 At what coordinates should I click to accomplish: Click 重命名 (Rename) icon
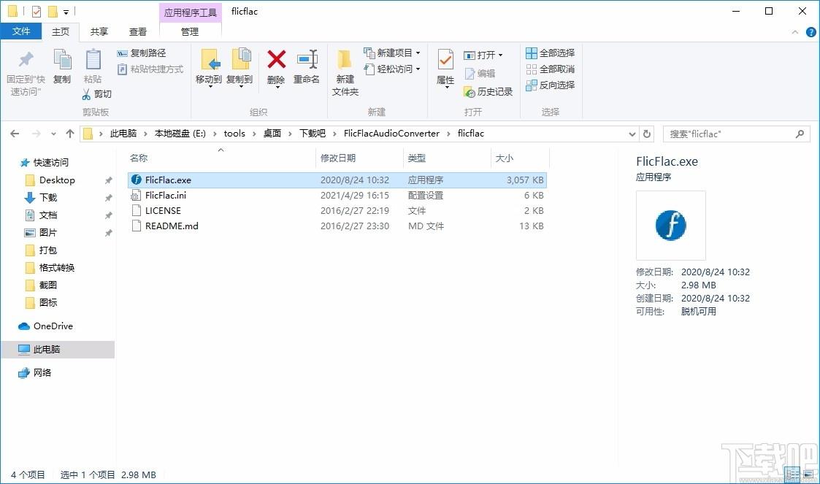(307, 59)
